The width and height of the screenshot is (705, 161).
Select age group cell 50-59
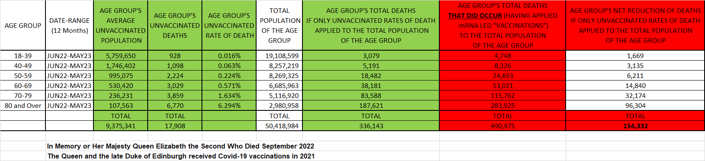[x=23, y=76]
